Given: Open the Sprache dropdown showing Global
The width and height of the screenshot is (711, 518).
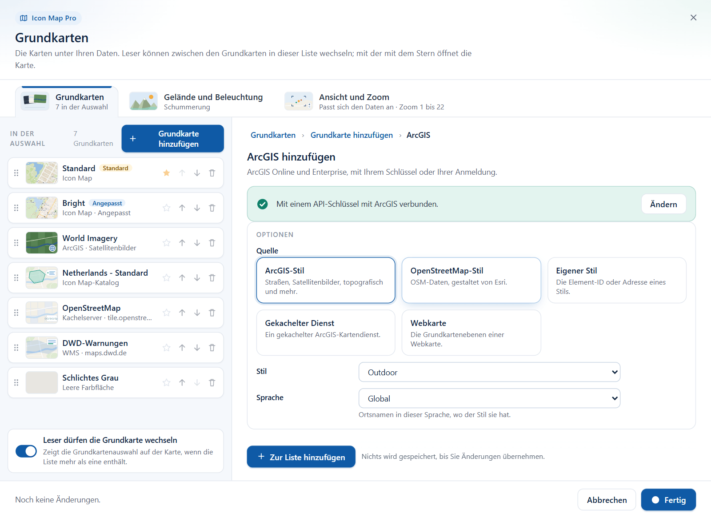Looking at the screenshot, I should coord(489,398).
